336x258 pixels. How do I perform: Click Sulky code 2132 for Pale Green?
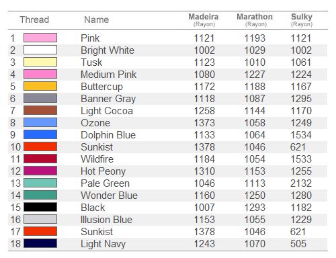pos(301,183)
